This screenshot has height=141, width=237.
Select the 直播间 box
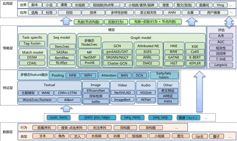coord(204,5)
